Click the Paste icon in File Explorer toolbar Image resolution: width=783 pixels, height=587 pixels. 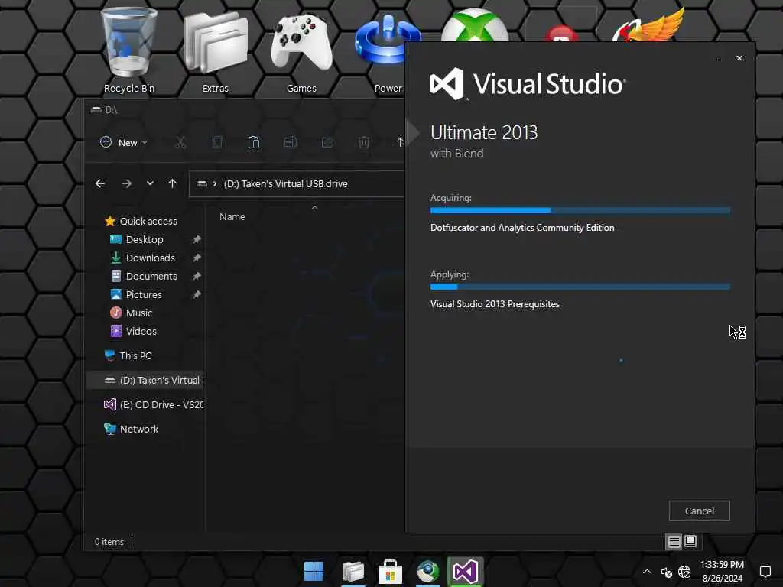point(254,143)
